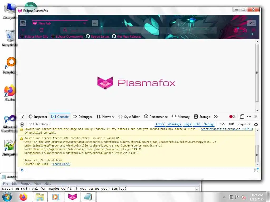Close the developer tools panel
Screen dimensions: 270x202
coord(256,117)
